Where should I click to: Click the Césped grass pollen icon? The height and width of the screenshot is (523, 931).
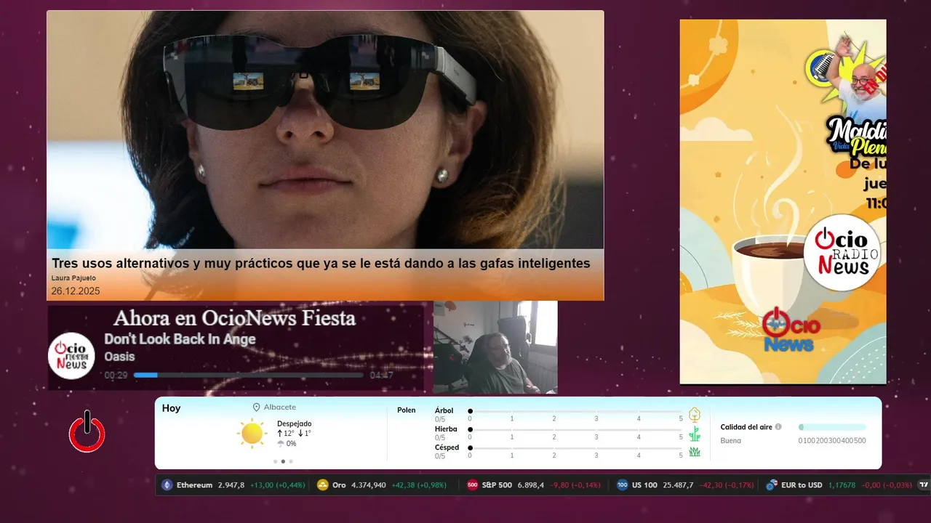click(695, 452)
